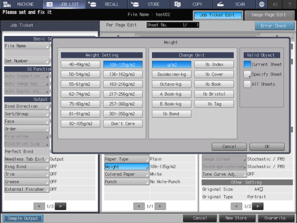
Task: Click the speaker volume icon
Action: click(x=275, y=4)
